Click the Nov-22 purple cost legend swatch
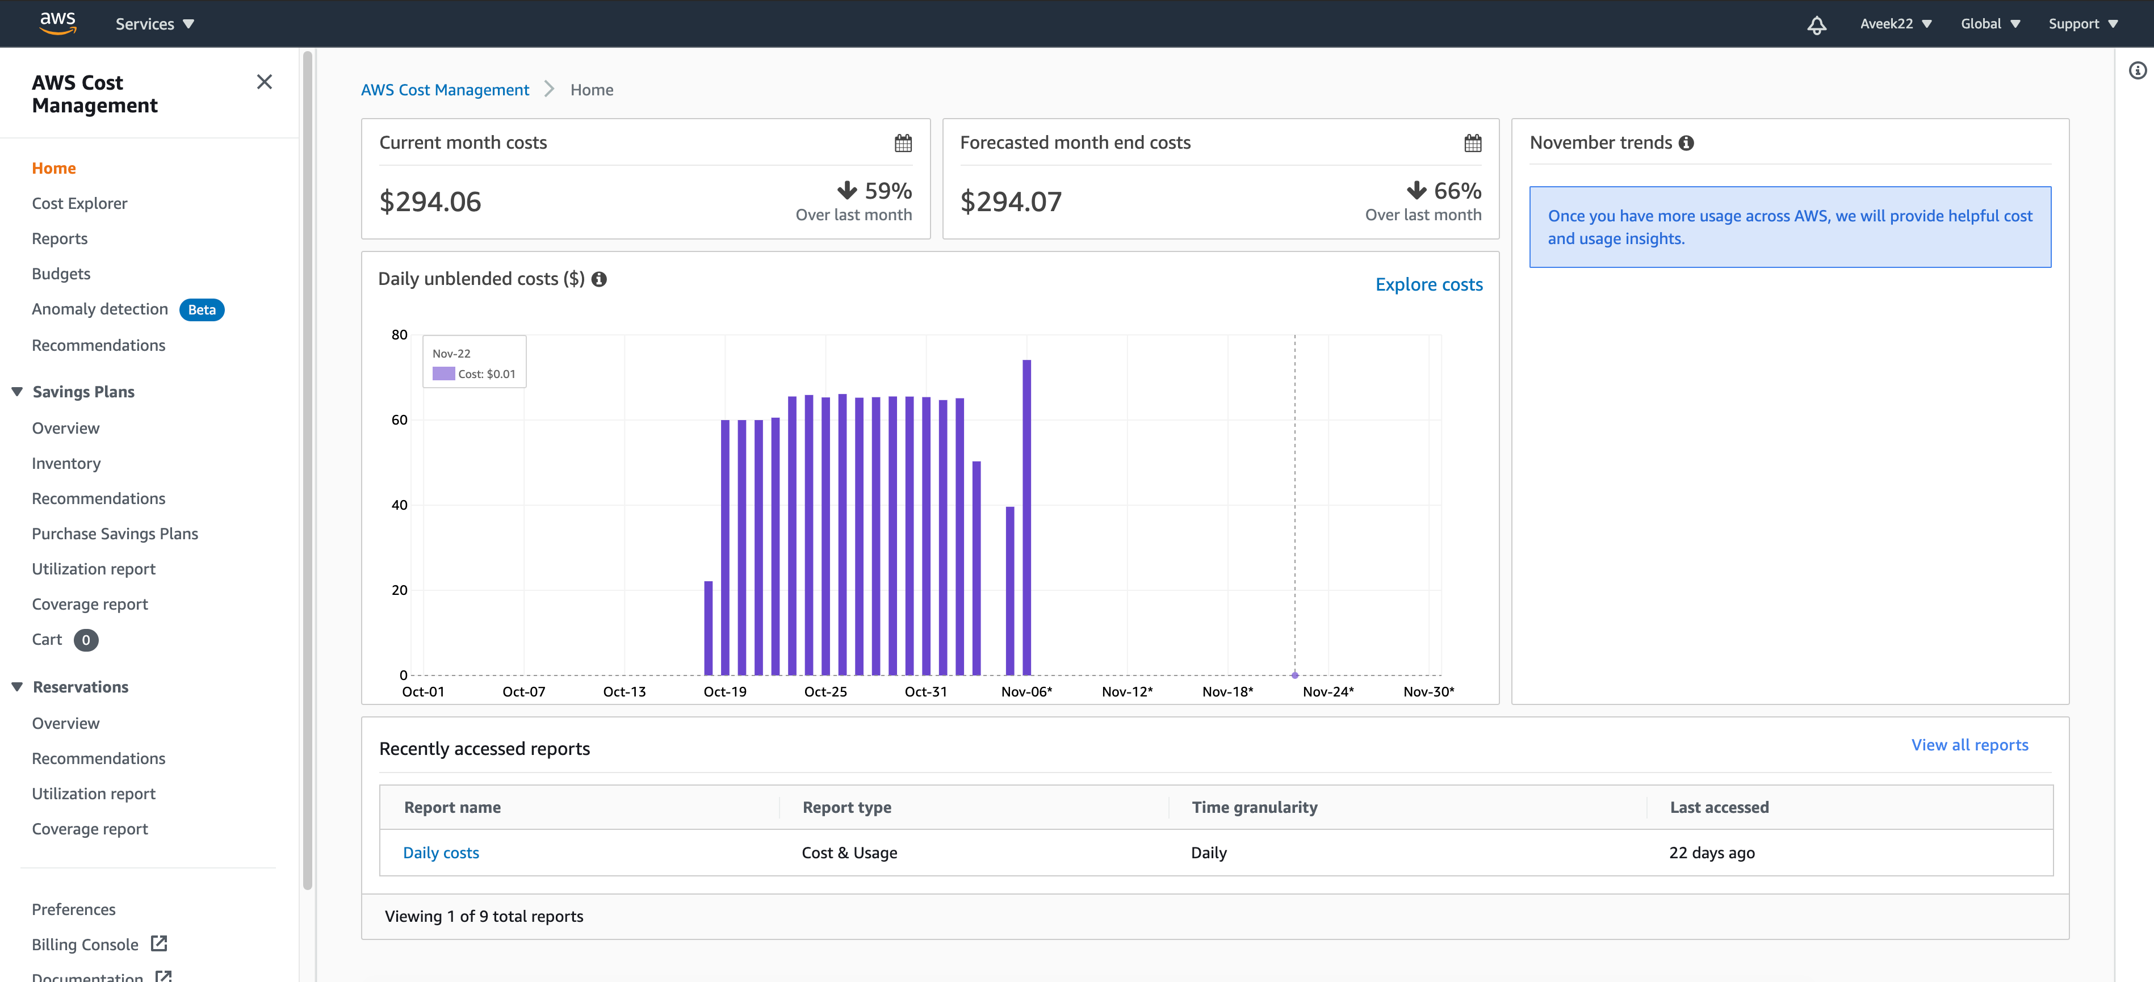Viewport: 2154px width, 982px height. tap(443, 374)
